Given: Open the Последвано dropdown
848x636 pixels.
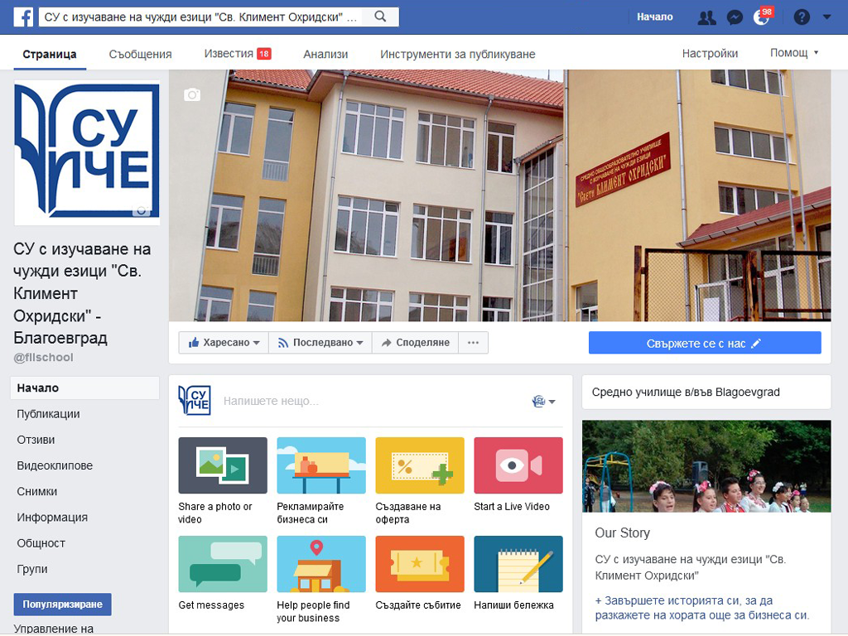Looking at the screenshot, I should click(x=320, y=342).
